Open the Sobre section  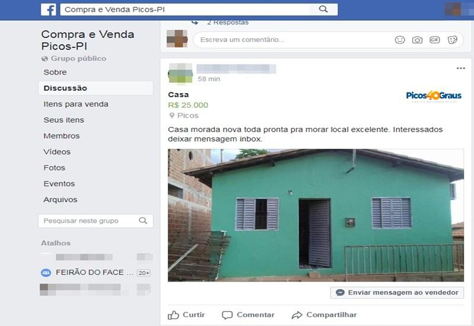click(55, 72)
